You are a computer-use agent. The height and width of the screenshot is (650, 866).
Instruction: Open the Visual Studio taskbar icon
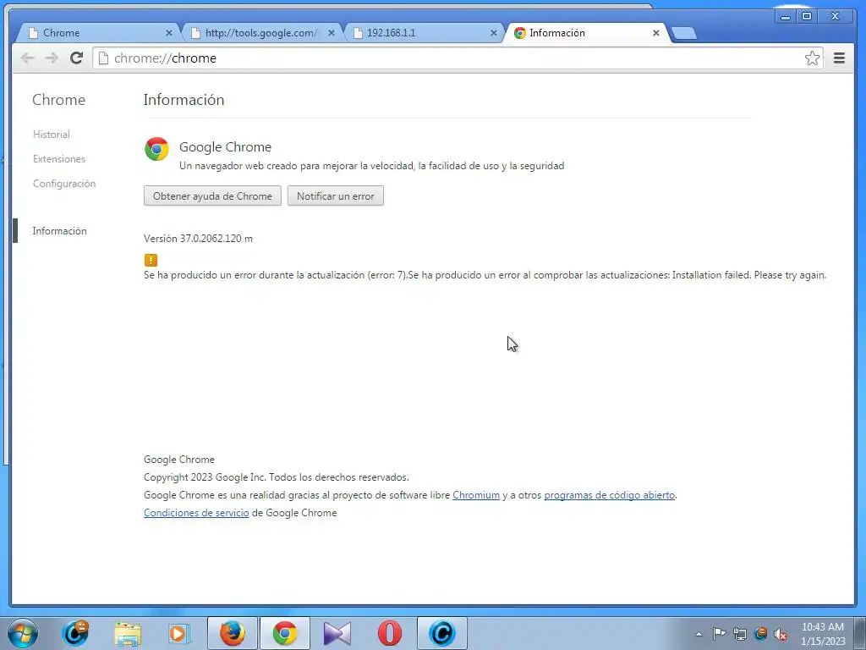[337, 633]
